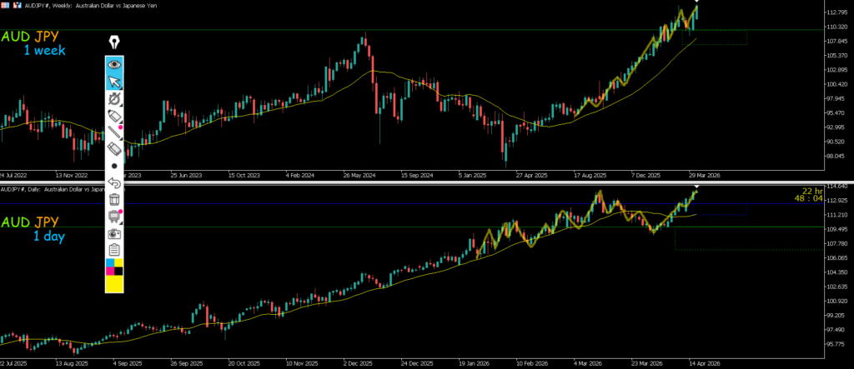
Task: Click the chart shift triangle on daily chart
Action: [x=696, y=187]
